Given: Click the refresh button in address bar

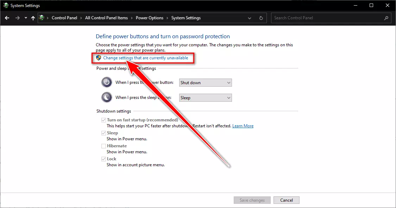Looking at the screenshot, I should pyautogui.click(x=261, y=18).
